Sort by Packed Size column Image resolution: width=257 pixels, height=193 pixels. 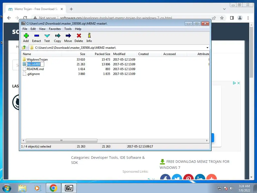99,54
